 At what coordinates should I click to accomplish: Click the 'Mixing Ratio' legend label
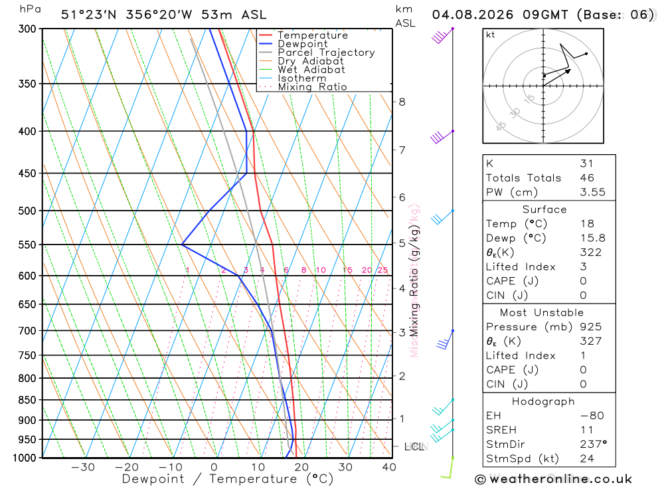[313, 87]
